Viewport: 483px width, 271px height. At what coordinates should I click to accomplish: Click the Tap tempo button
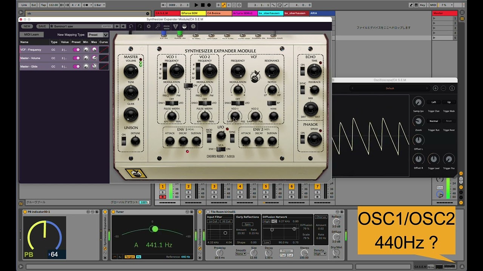pos(43,5)
